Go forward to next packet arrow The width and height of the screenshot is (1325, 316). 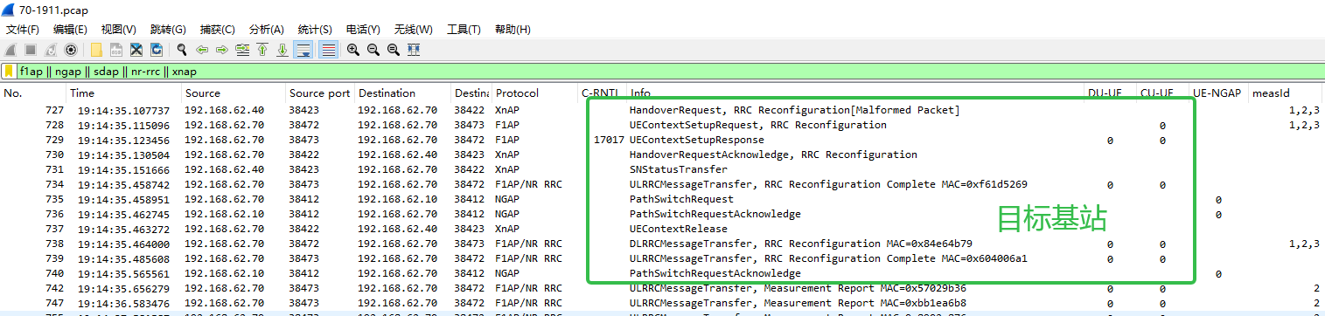221,50
